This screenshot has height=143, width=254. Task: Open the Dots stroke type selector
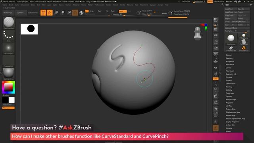[9, 35]
